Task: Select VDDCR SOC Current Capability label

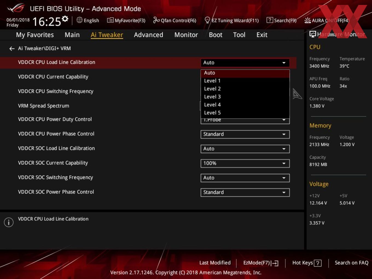Action: 53,163
